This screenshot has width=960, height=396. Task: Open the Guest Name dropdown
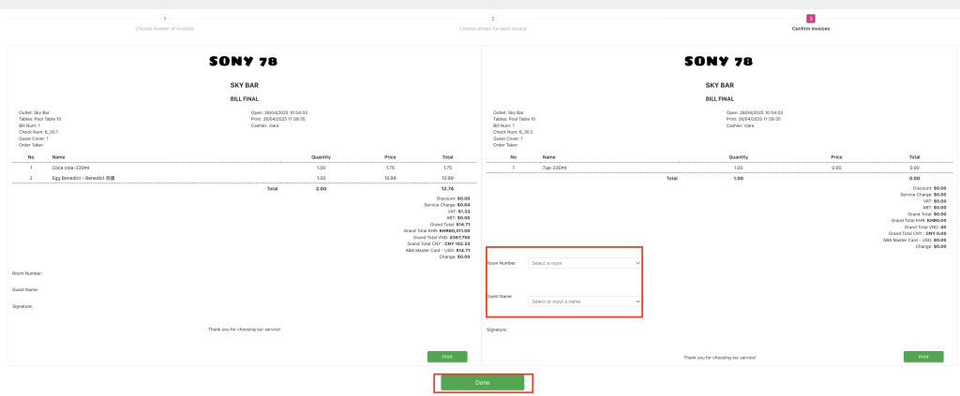(x=585, y=301)
